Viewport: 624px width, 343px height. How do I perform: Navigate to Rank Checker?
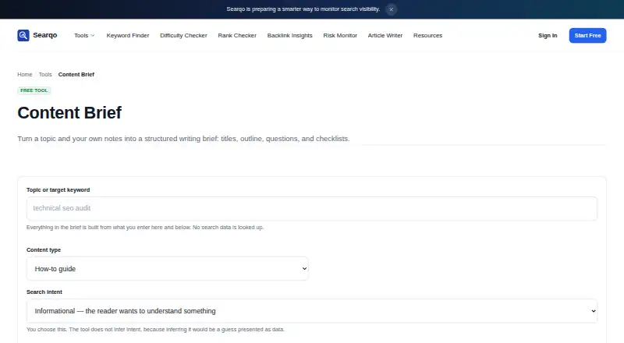click(237, 35)
